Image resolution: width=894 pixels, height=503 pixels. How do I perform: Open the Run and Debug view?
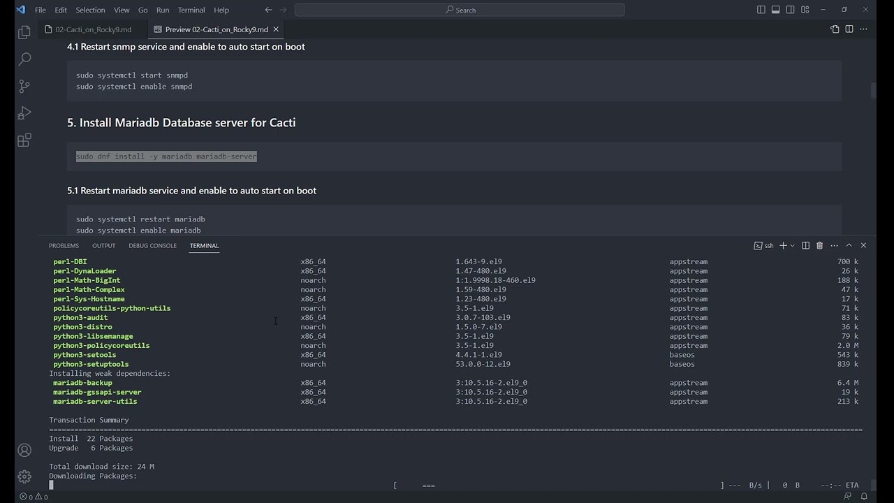coord(24,113)
